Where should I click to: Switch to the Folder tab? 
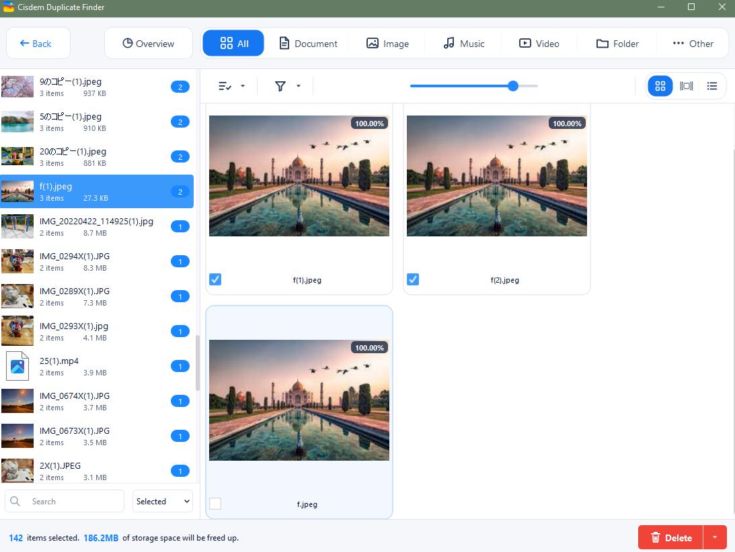point(617,44)
